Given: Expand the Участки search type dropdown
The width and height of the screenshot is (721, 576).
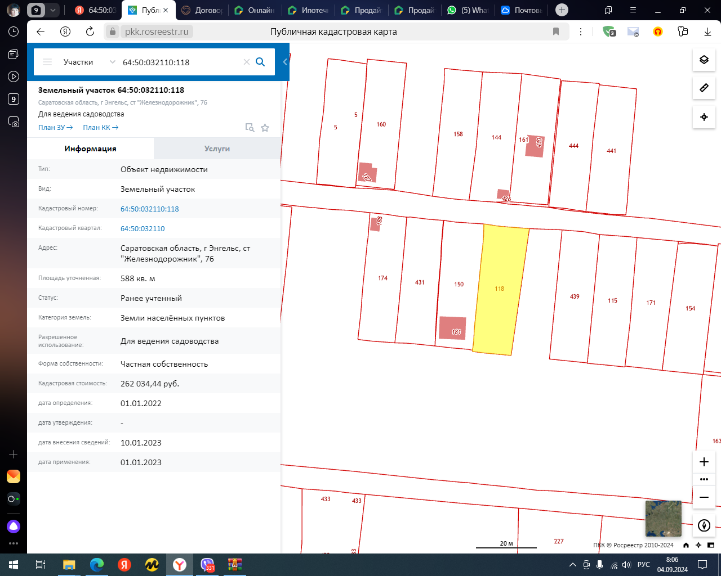Looking at the screenshot, I should pyautogui.click(x=89, y=62).
